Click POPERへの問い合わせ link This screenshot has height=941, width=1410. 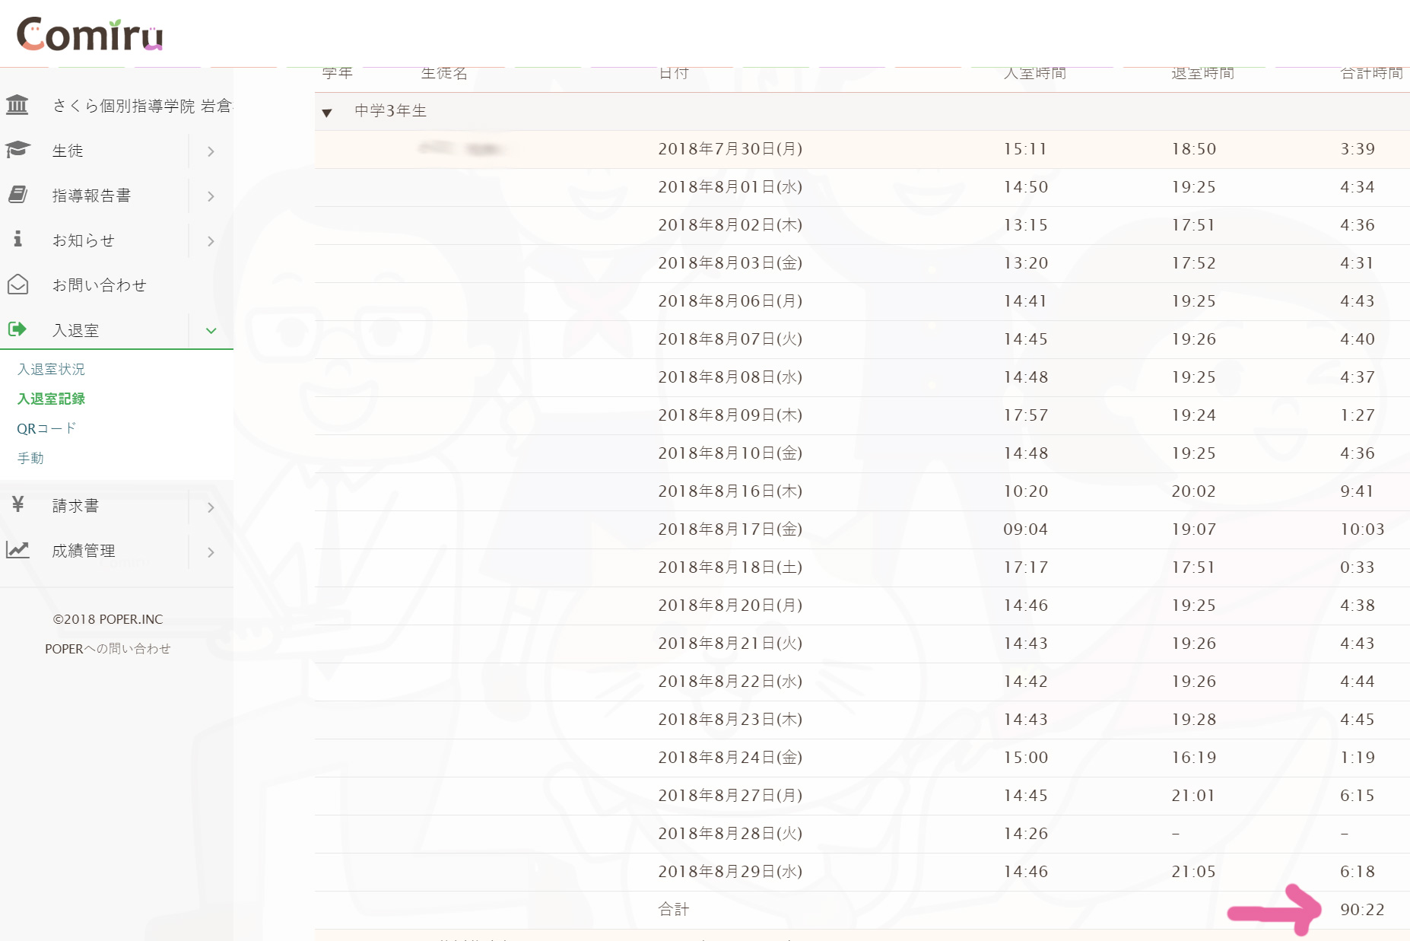point(107,649)
